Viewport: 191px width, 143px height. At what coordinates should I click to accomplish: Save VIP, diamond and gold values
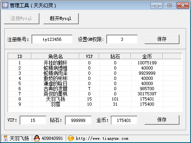[x=162, y=120]
